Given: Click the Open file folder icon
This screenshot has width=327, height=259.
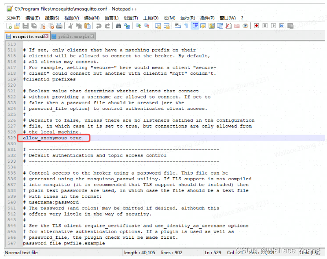Looking at the screenshot, I should 17,26.
